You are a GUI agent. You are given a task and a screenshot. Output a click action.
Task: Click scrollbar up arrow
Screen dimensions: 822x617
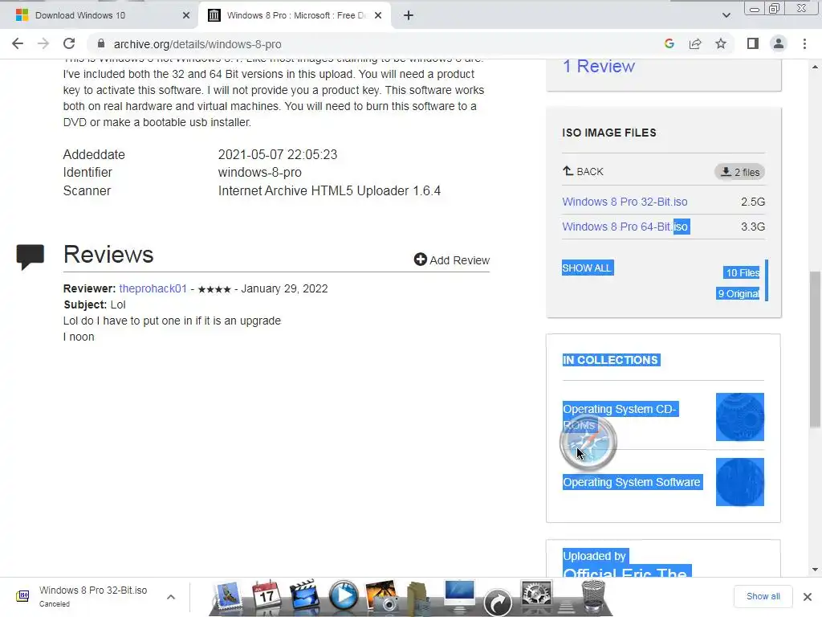[815, 67]
